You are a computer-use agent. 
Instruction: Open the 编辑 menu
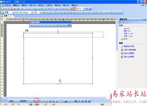tap(16, 5)
